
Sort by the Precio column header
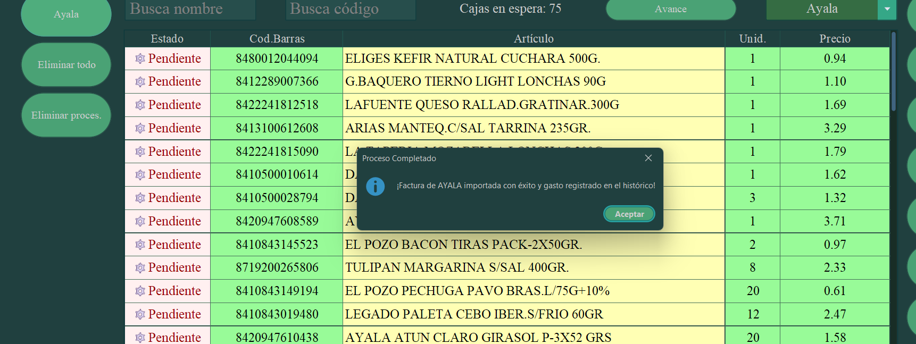click(x=835, y=39)
